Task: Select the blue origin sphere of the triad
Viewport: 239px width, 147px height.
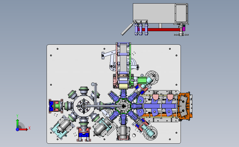Action: (x=17, y=129)
